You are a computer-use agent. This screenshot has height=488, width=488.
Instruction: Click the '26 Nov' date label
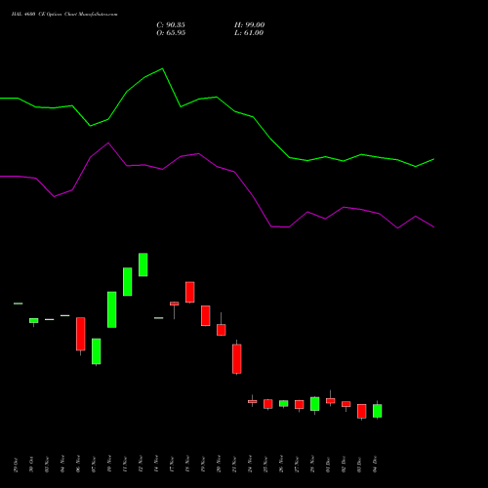281,464
